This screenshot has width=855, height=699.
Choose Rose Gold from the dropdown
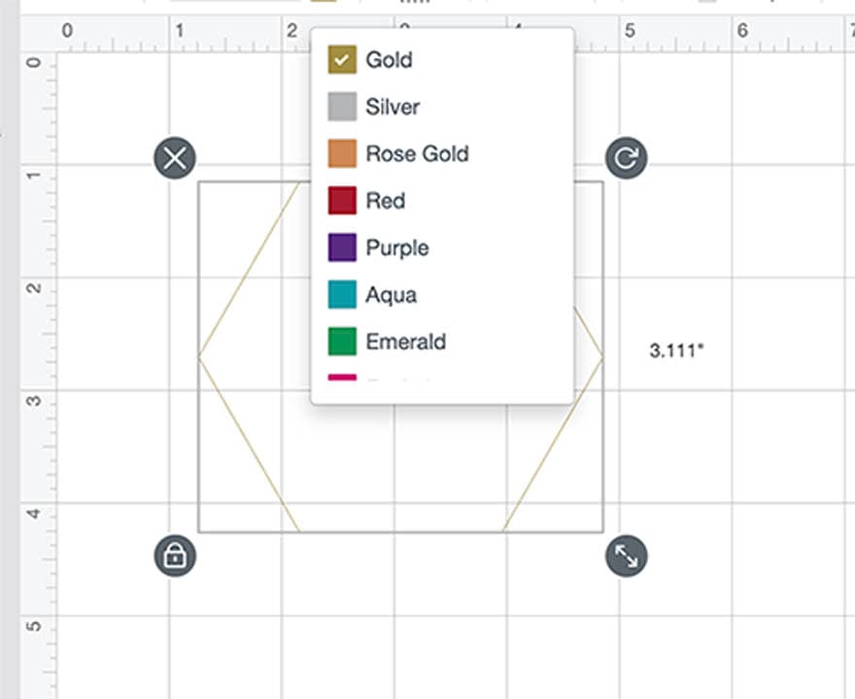pyautogui.click(x=416, y=153)
